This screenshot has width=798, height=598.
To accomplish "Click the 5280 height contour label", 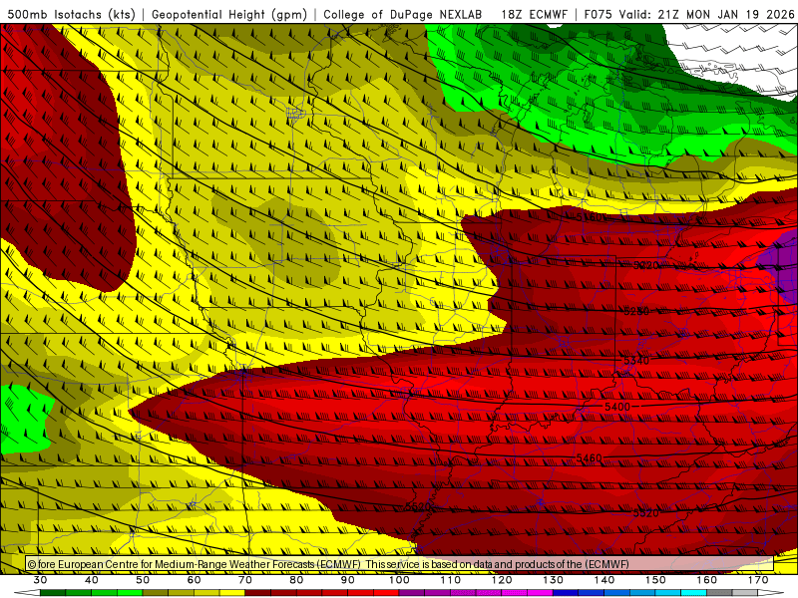I will coord(636,311).
